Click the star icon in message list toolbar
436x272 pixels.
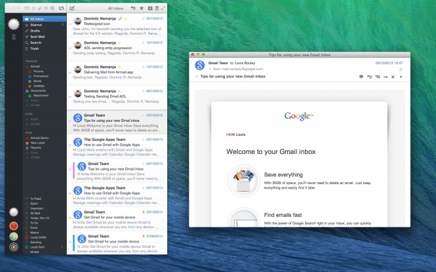coord(142,8)
